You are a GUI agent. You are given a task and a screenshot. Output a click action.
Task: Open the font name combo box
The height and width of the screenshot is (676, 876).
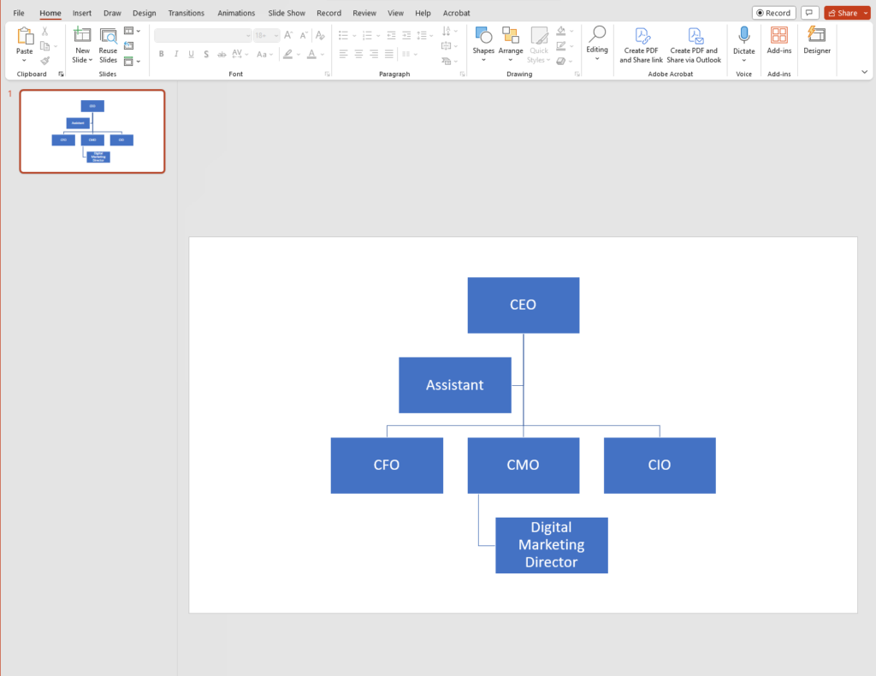coord(203,36)
